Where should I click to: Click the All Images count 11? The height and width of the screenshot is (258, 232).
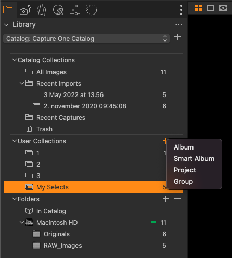[163, 72]
